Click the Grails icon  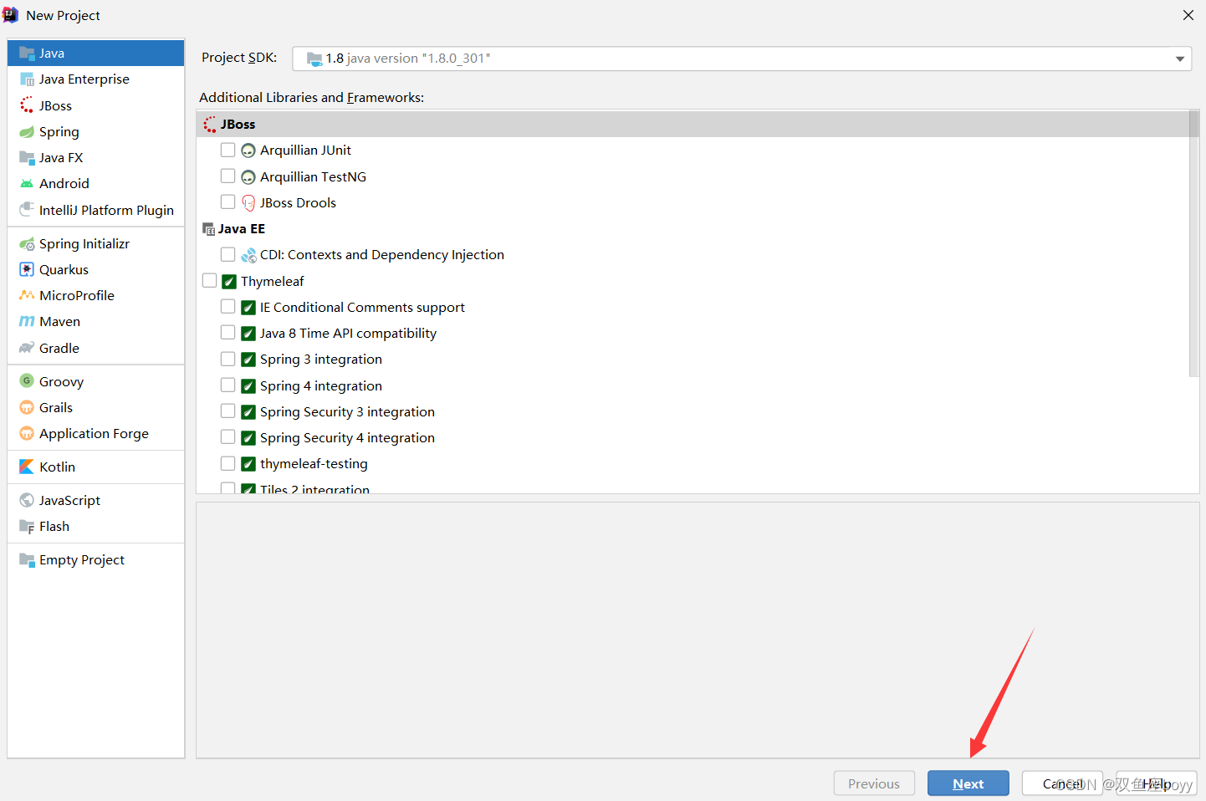(27, 407)
